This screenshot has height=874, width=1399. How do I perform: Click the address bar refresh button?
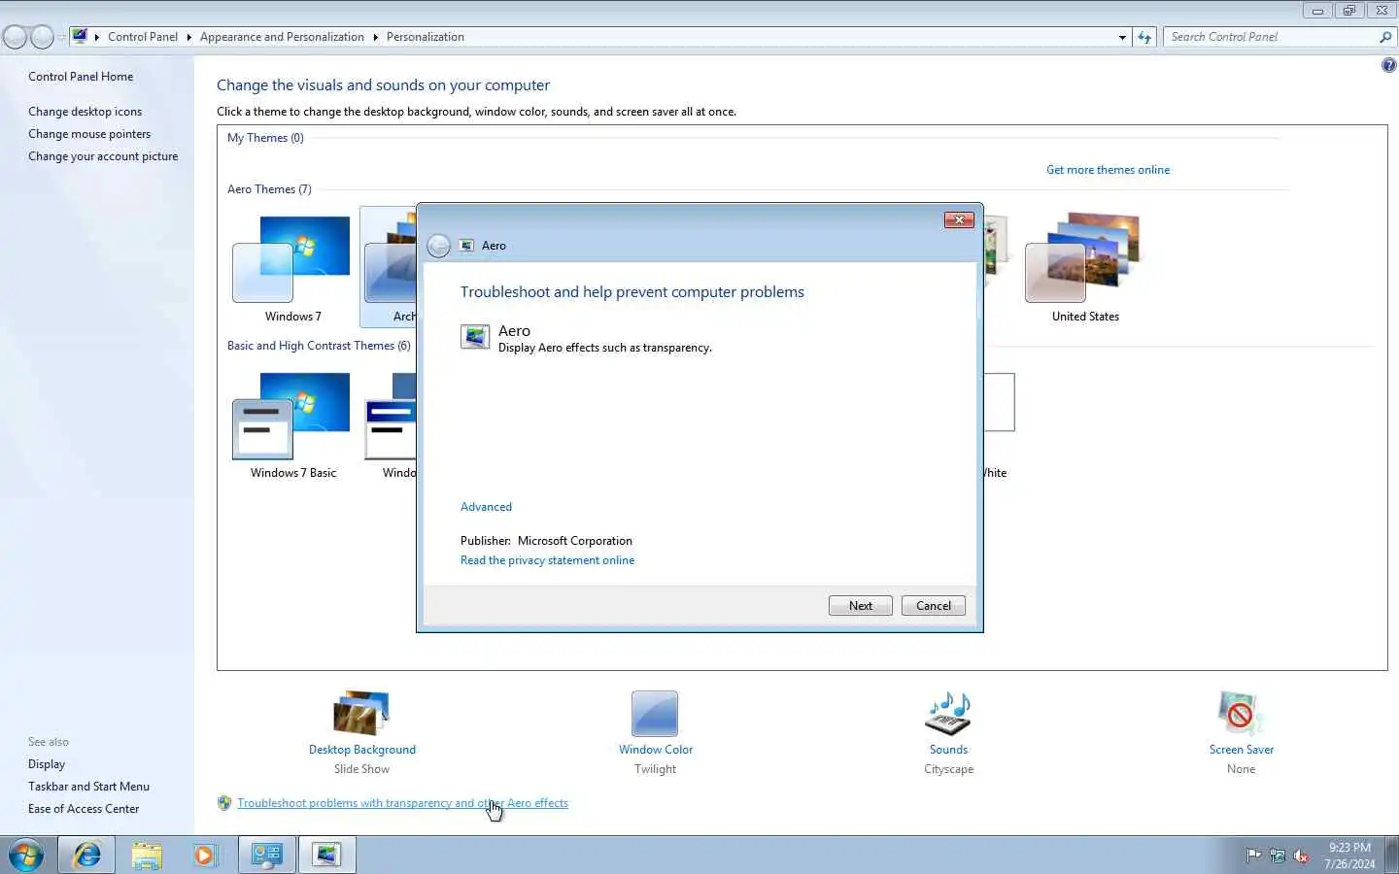[1144, 37]
